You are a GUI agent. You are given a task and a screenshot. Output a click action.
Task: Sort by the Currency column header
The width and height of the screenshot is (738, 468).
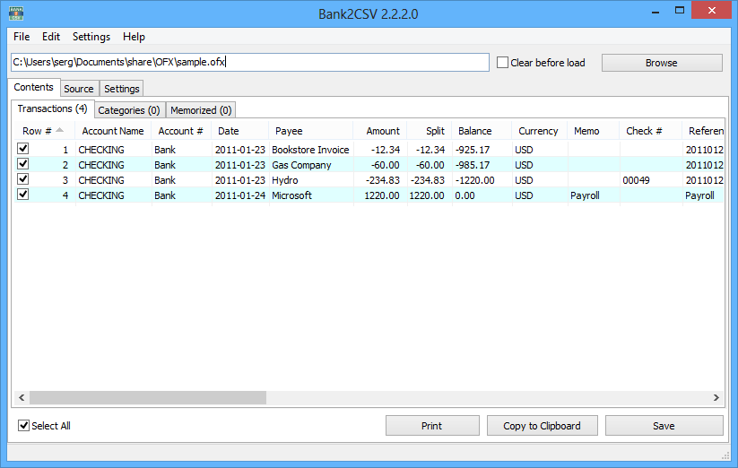(x=540, y=131)
